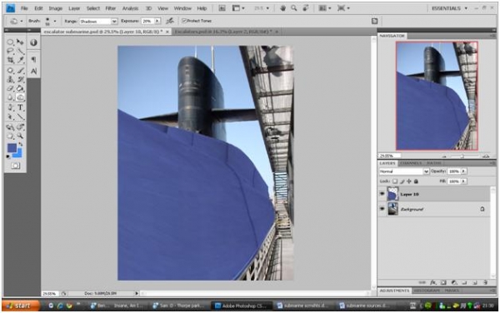Select the Blur tool
Screen dimensions: 500x313
point(10,97)
